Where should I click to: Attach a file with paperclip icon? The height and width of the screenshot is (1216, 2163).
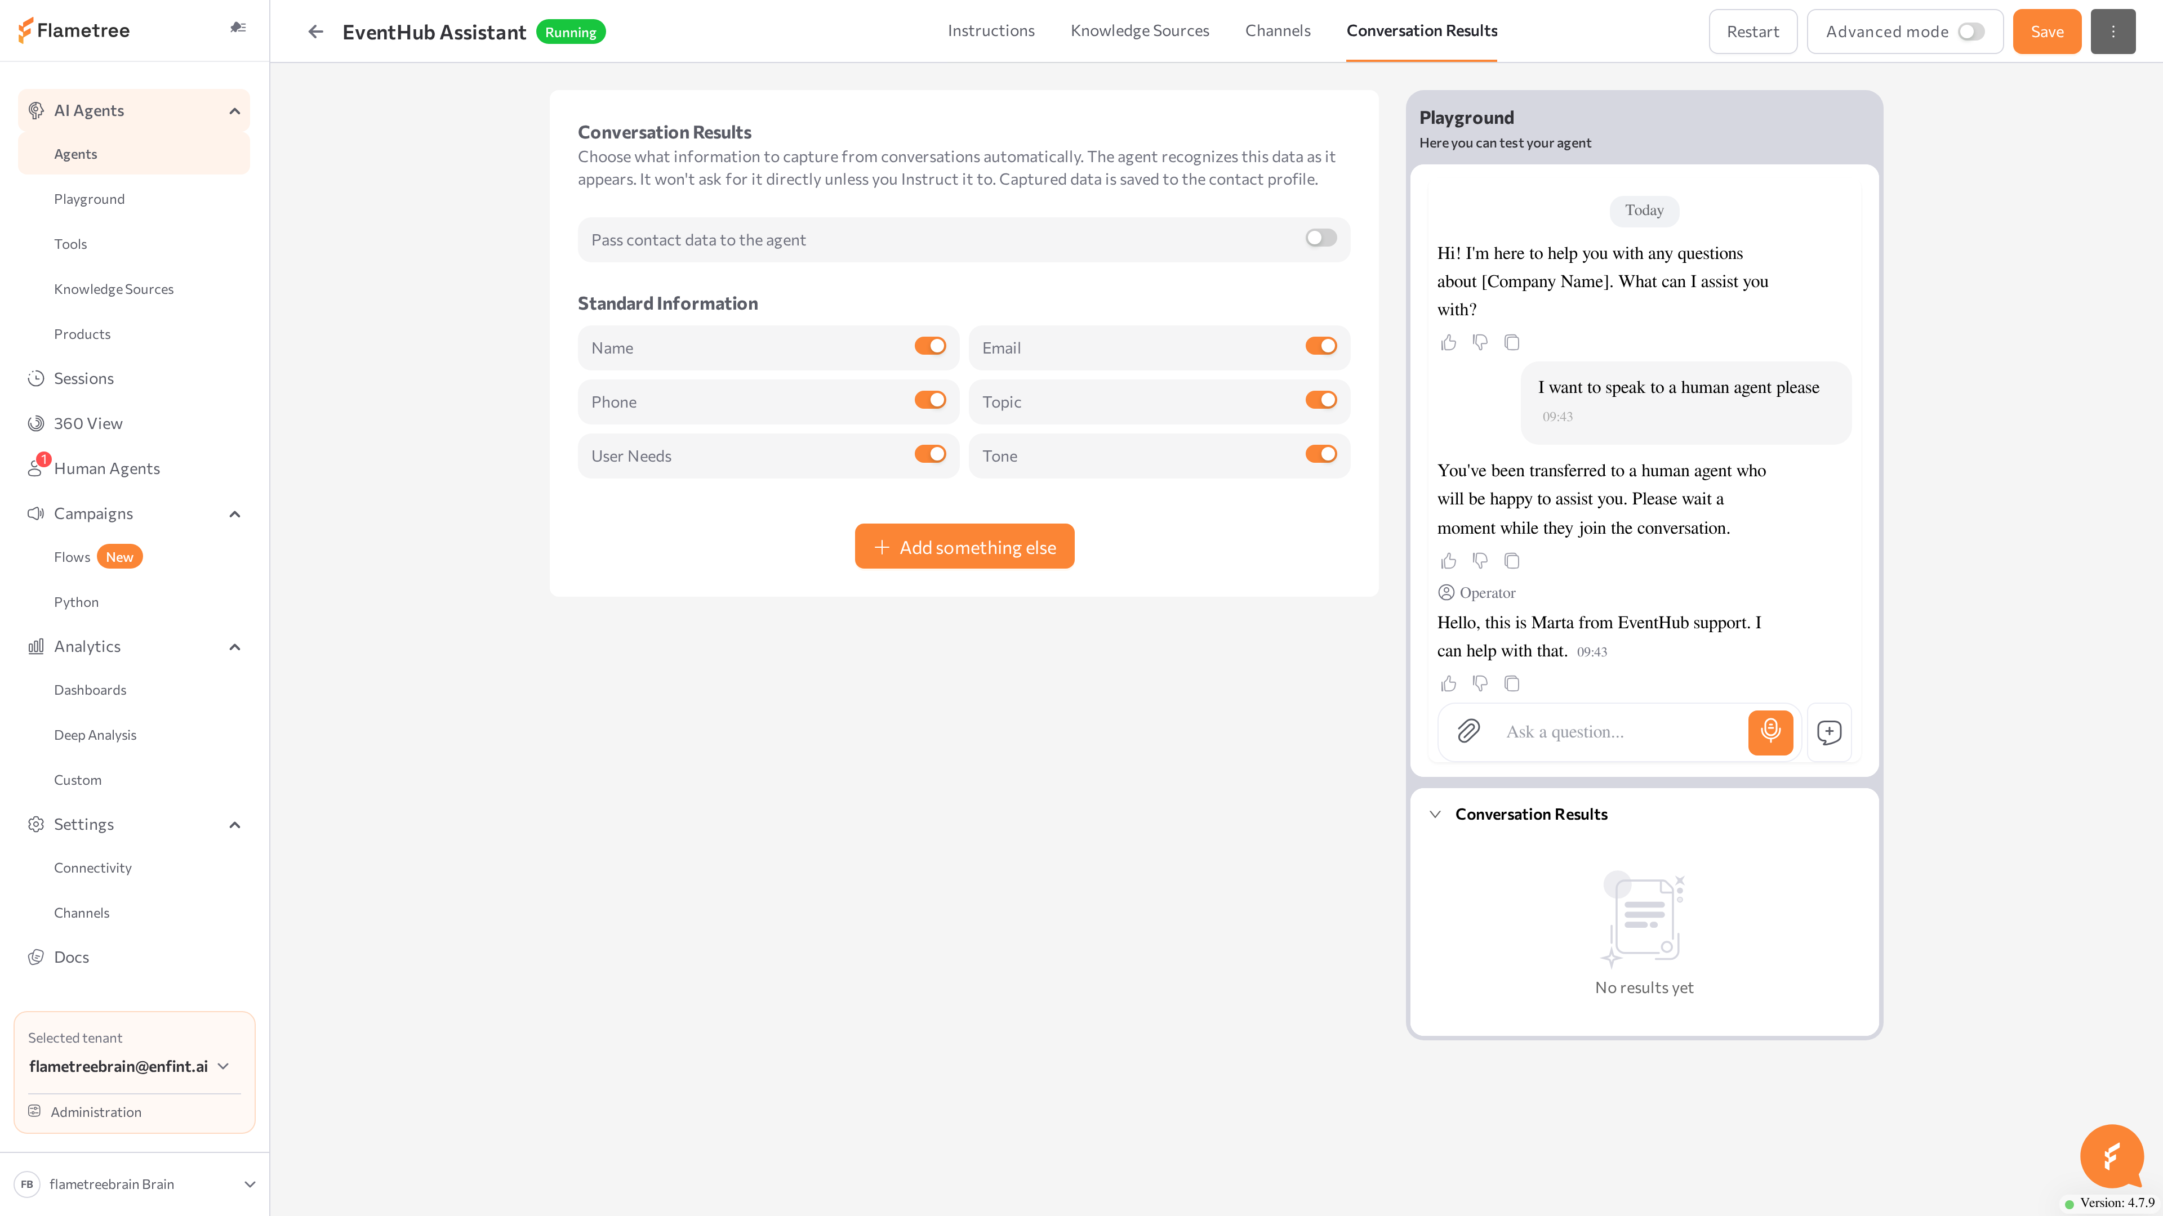(1468, 731)
